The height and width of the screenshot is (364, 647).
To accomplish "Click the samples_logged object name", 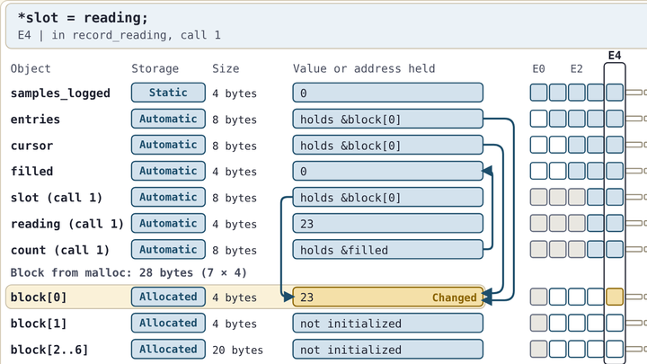I will (x=60, y=93).
